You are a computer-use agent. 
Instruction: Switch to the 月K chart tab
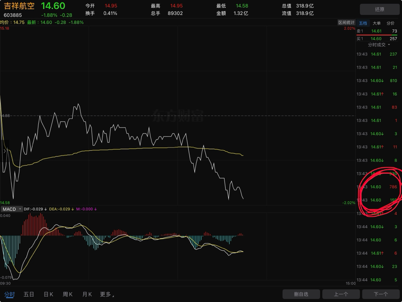[87, 294]
